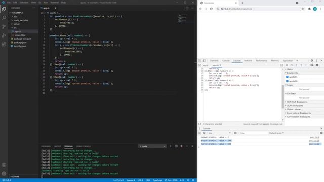Open the File menu in VS Code
The width and height of the screenshot is (324, 182).
pyautogui.click(x=9, y=3)
